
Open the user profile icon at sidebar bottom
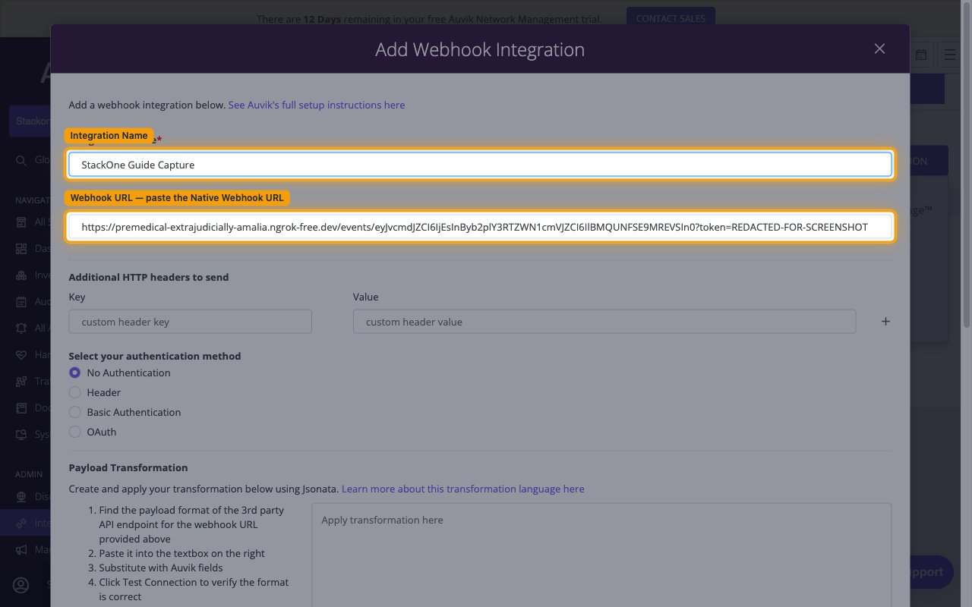tap(21, 585)
